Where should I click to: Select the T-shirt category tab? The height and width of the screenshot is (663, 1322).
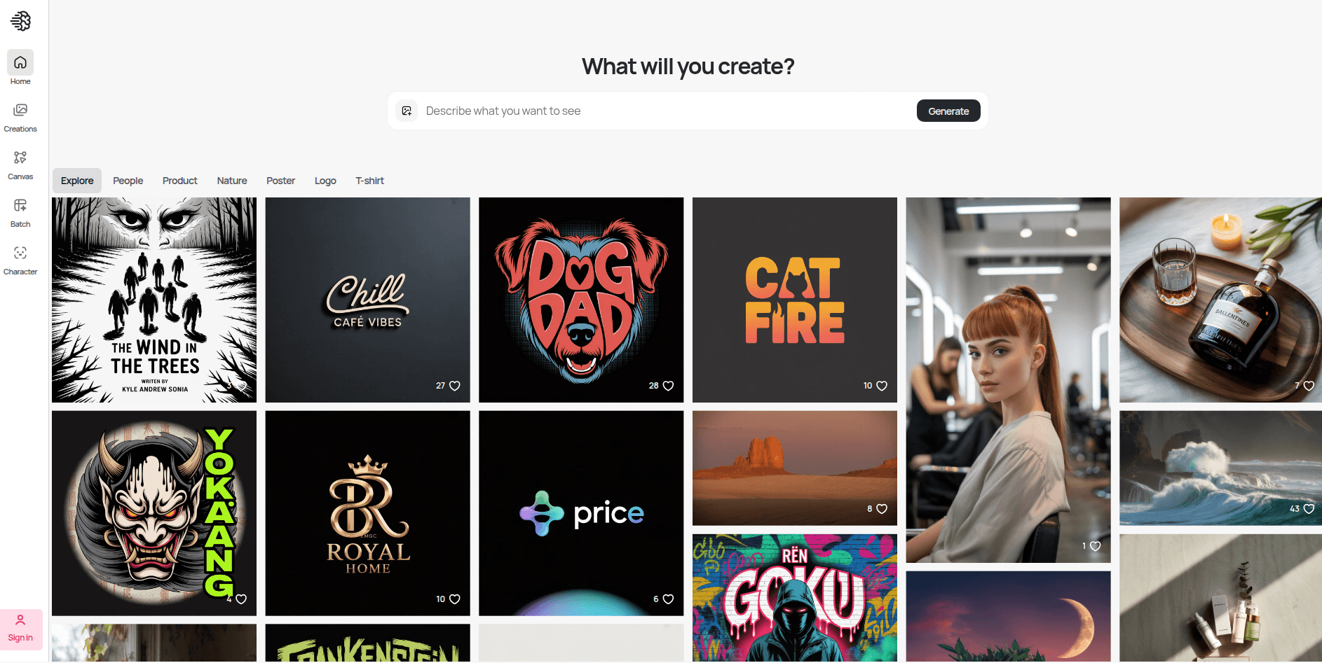(369, 181)
